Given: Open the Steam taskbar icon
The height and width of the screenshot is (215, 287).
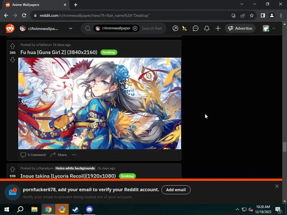Looking at the screenshot, I should (75, 209).
